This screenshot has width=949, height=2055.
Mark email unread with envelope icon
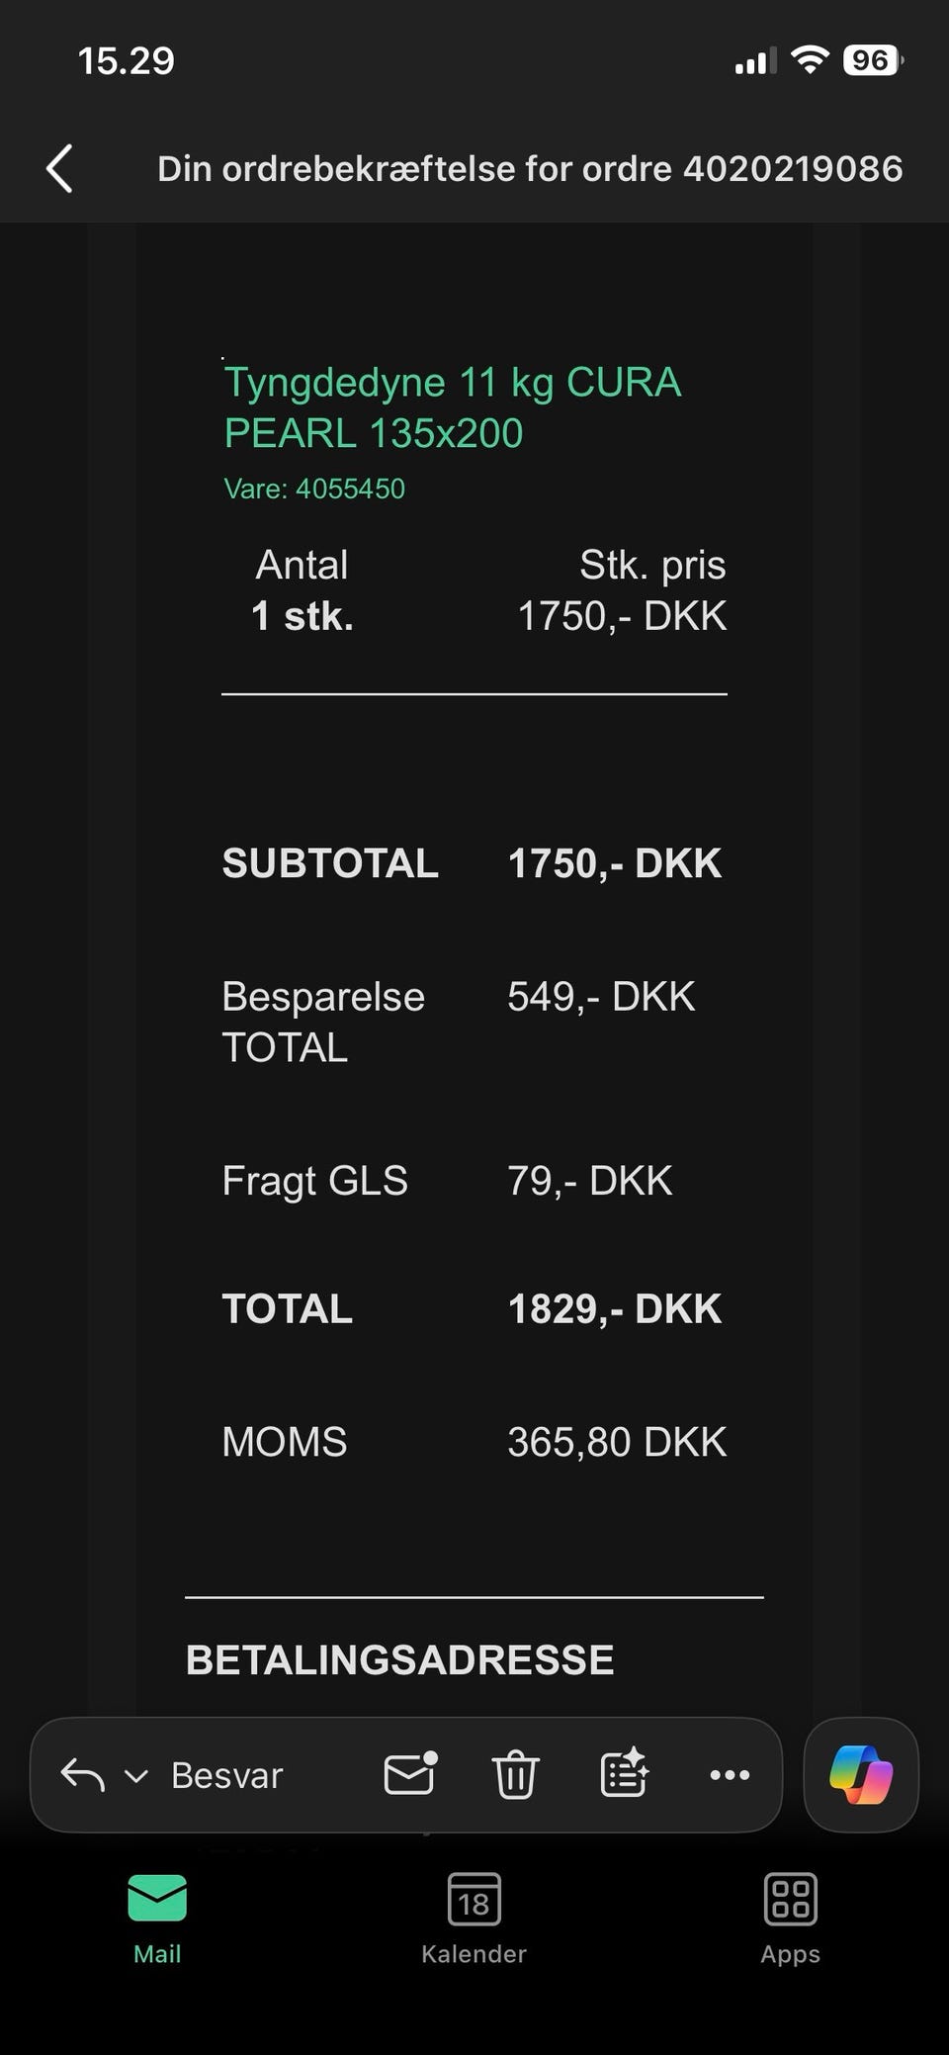[409, 1774]
